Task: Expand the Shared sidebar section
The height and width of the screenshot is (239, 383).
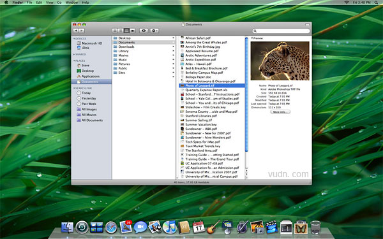Action: point(74,54)
